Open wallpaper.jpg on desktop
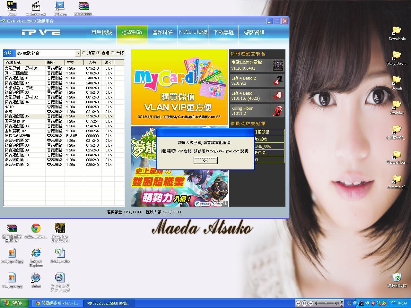 12,280
